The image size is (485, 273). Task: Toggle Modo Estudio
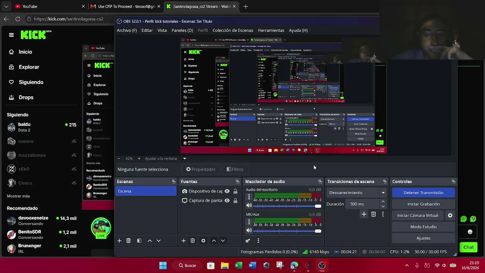tap(423, 227)
